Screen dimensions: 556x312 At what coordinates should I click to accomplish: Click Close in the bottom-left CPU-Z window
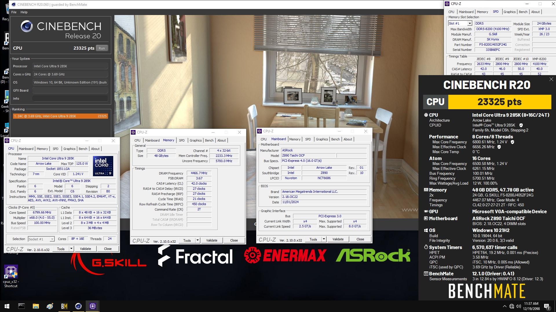point(108,249)
